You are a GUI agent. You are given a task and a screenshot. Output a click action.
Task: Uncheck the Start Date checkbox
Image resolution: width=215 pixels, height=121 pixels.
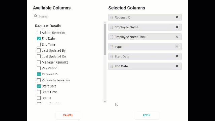39,86
